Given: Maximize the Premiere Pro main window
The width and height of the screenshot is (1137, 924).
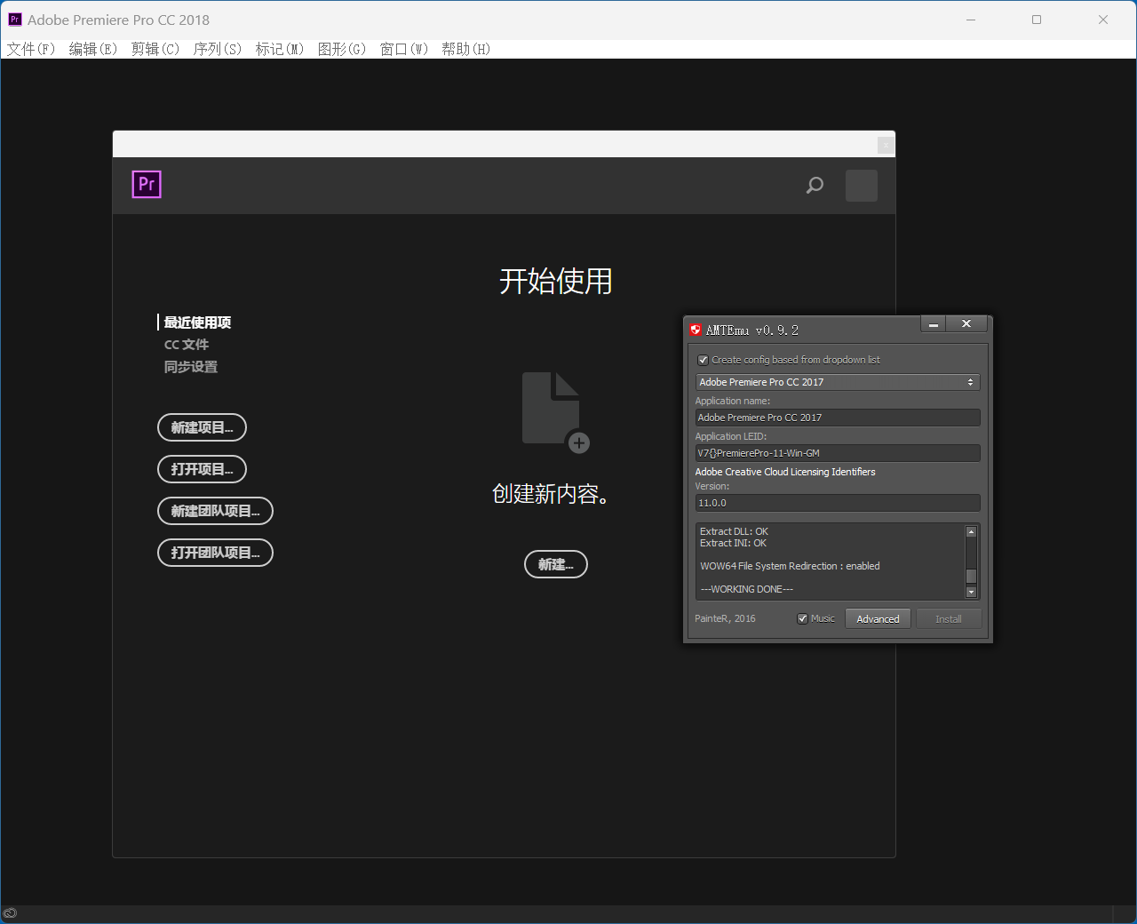Looking at the screenshot, I should point(1037,20).
